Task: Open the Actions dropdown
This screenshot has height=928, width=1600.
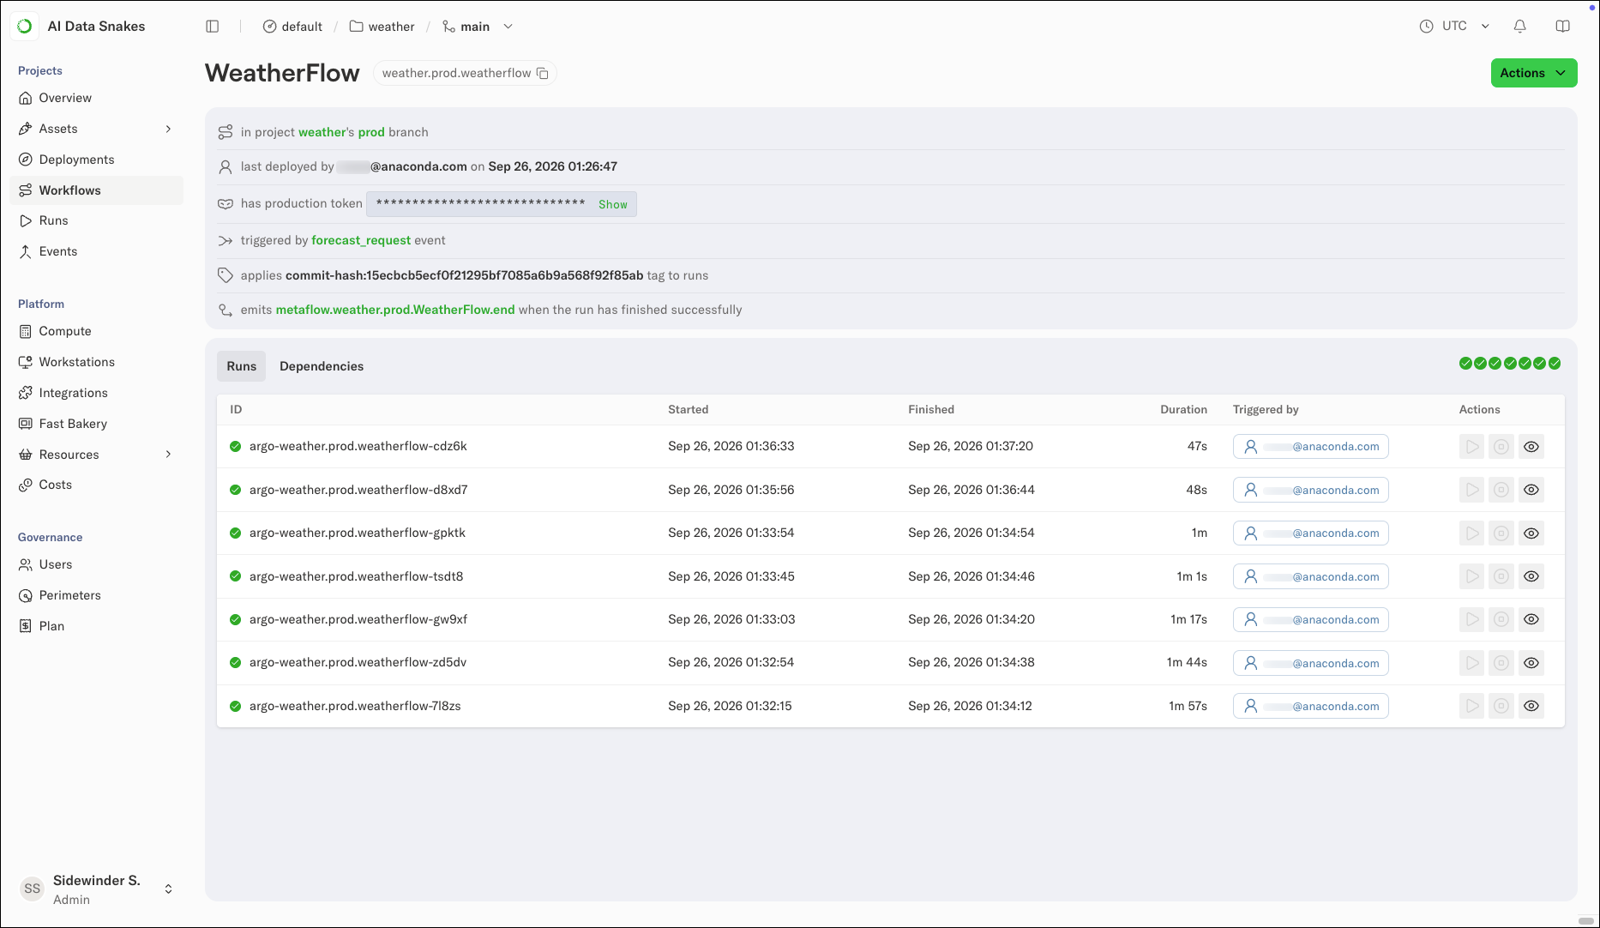Action: point(1533,73)
